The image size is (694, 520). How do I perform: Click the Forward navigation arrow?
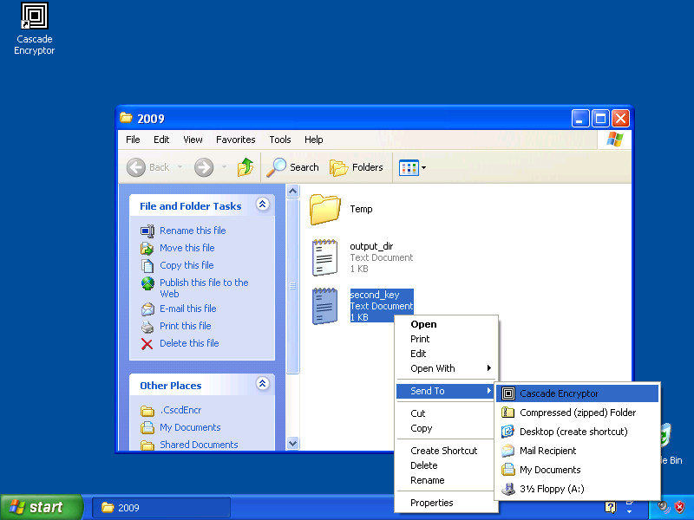point(204,167)
